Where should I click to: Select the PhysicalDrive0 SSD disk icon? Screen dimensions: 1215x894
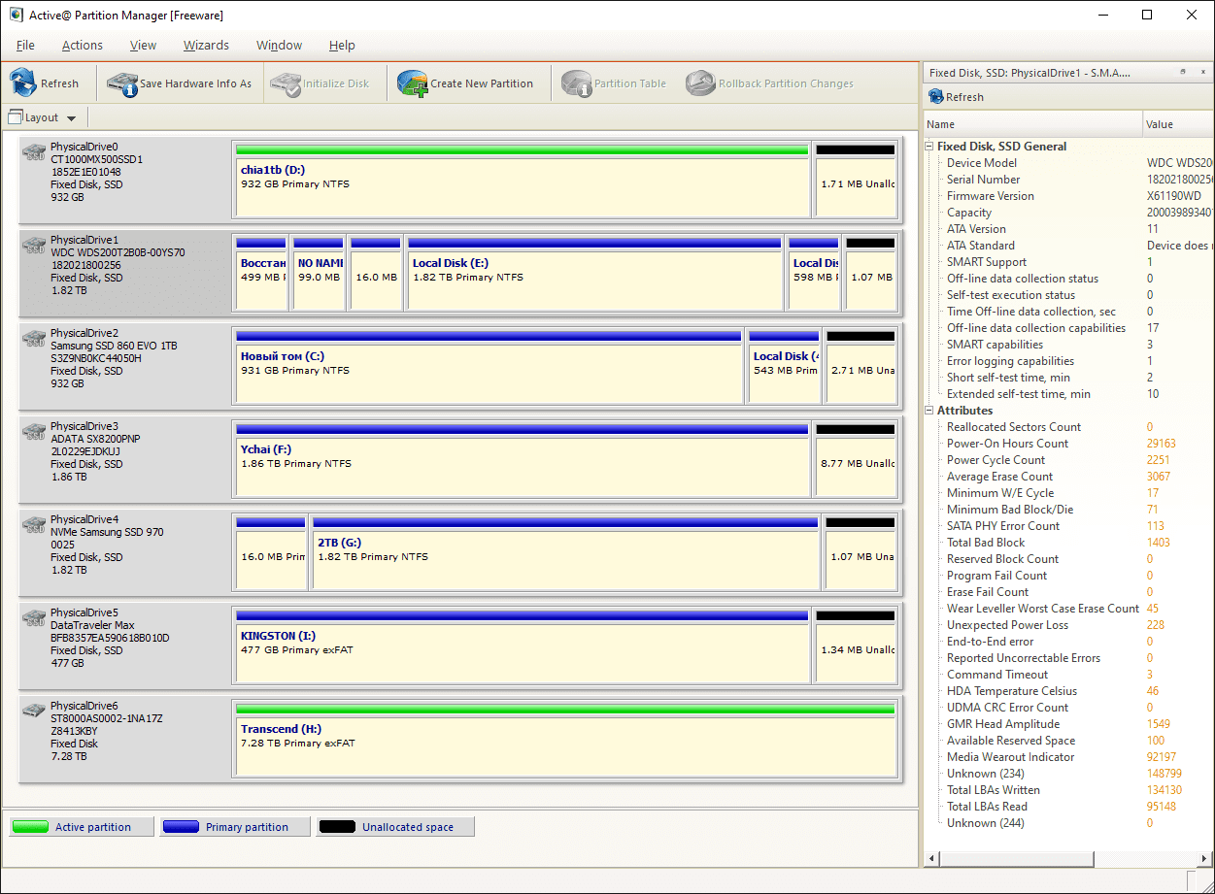coord(35,151)
